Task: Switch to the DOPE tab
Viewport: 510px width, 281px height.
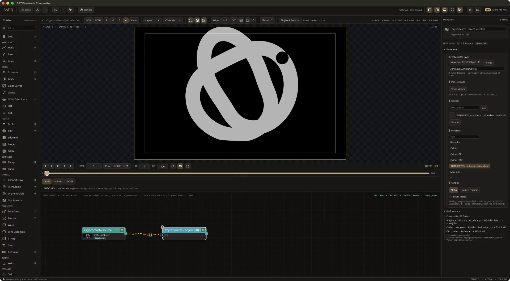Action: [70, 182]
